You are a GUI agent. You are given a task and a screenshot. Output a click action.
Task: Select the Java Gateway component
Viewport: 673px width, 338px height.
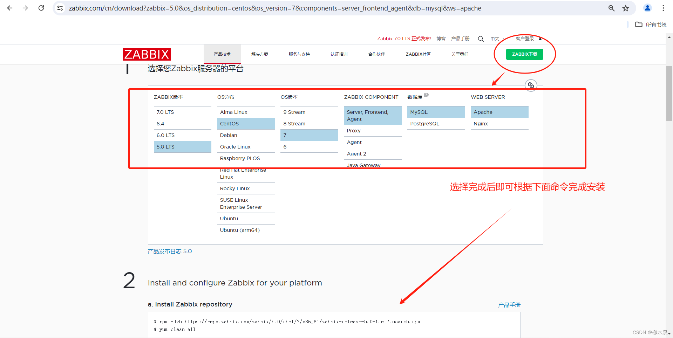tap(373, 165)
